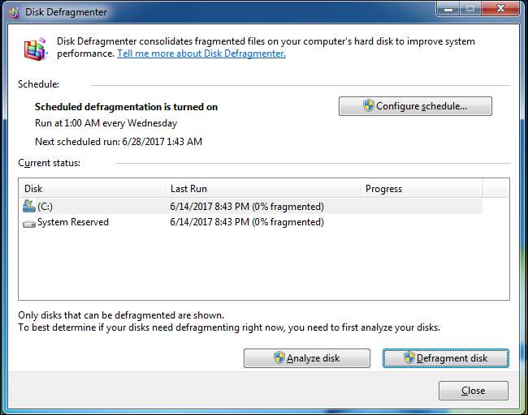Open Tell me more about Disk Defragmenter link
Viewport: 528px width, 415px height.
[201, 53]
